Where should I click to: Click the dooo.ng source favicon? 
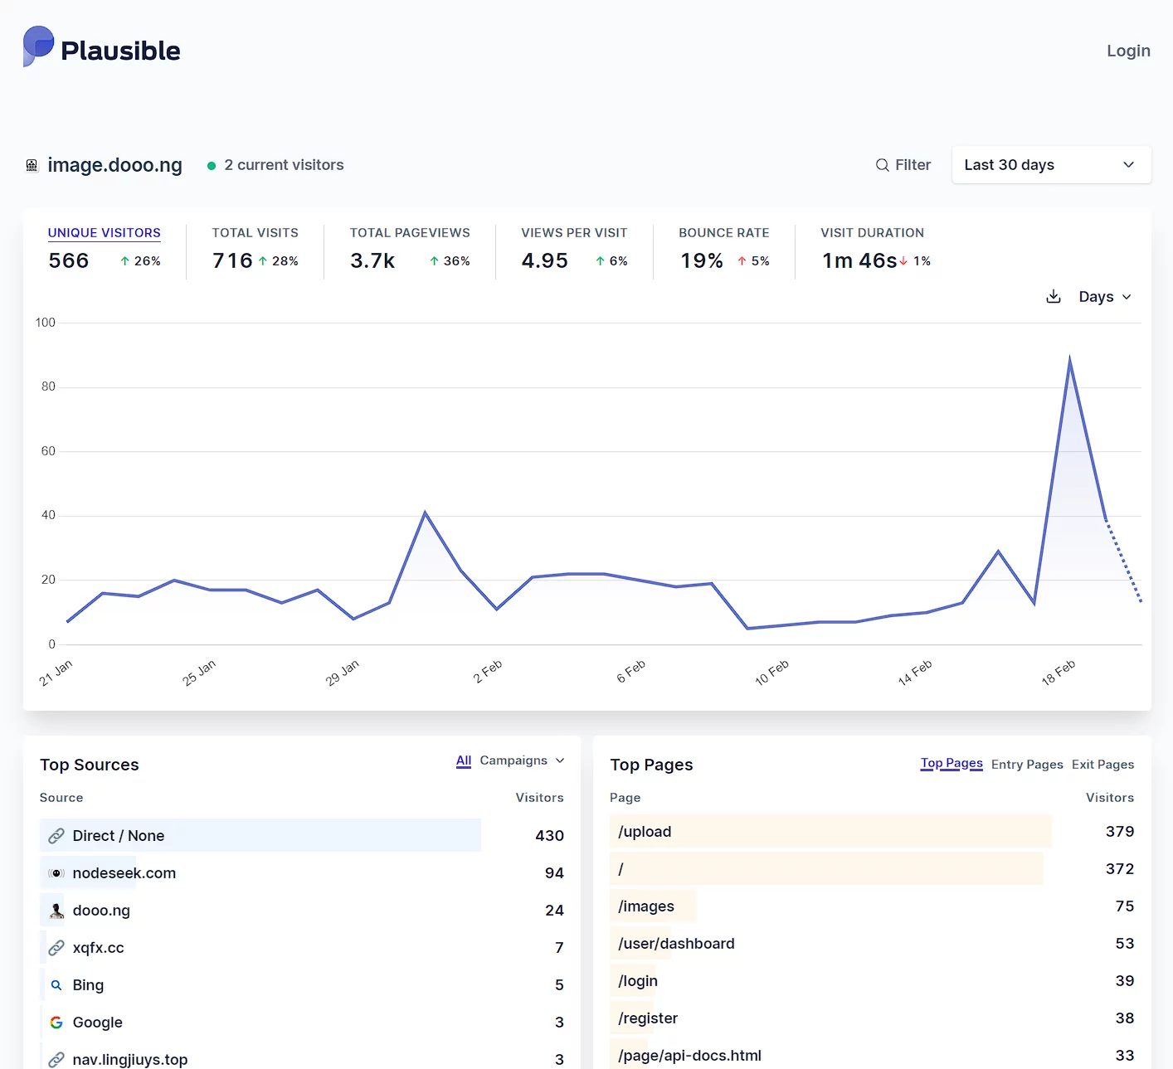click(x=56, y=911)
